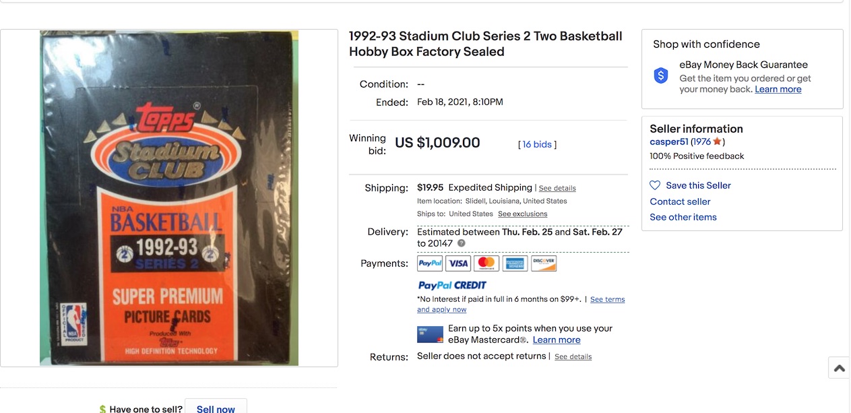Click the PayPal payment icon
This screenshot has height=413, width=851.
pyautogui.click(x=430, y=263)
